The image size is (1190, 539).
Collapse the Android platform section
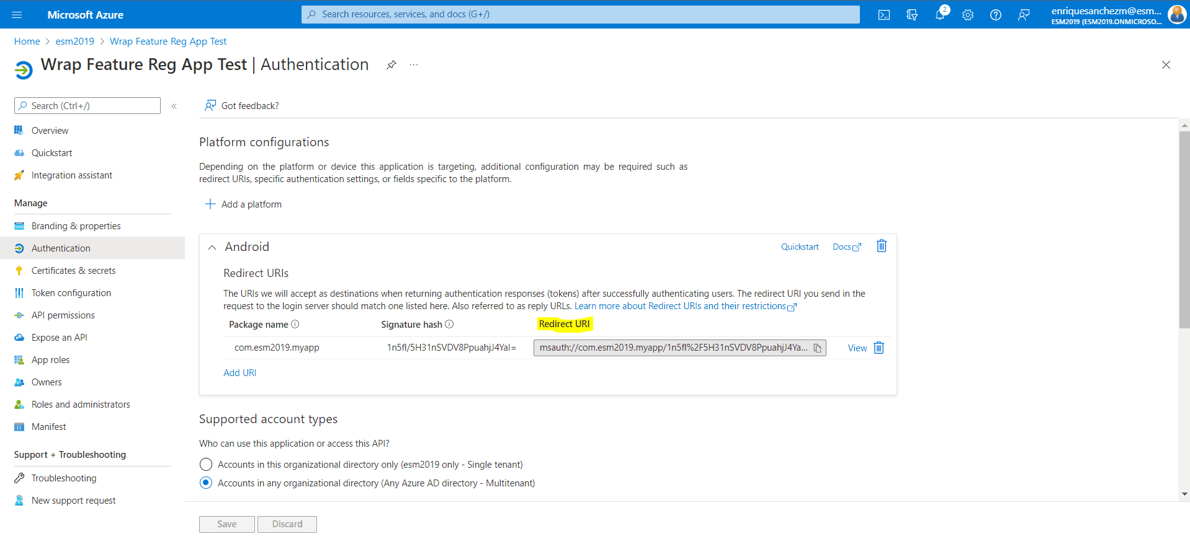click(x=212, y=247)
